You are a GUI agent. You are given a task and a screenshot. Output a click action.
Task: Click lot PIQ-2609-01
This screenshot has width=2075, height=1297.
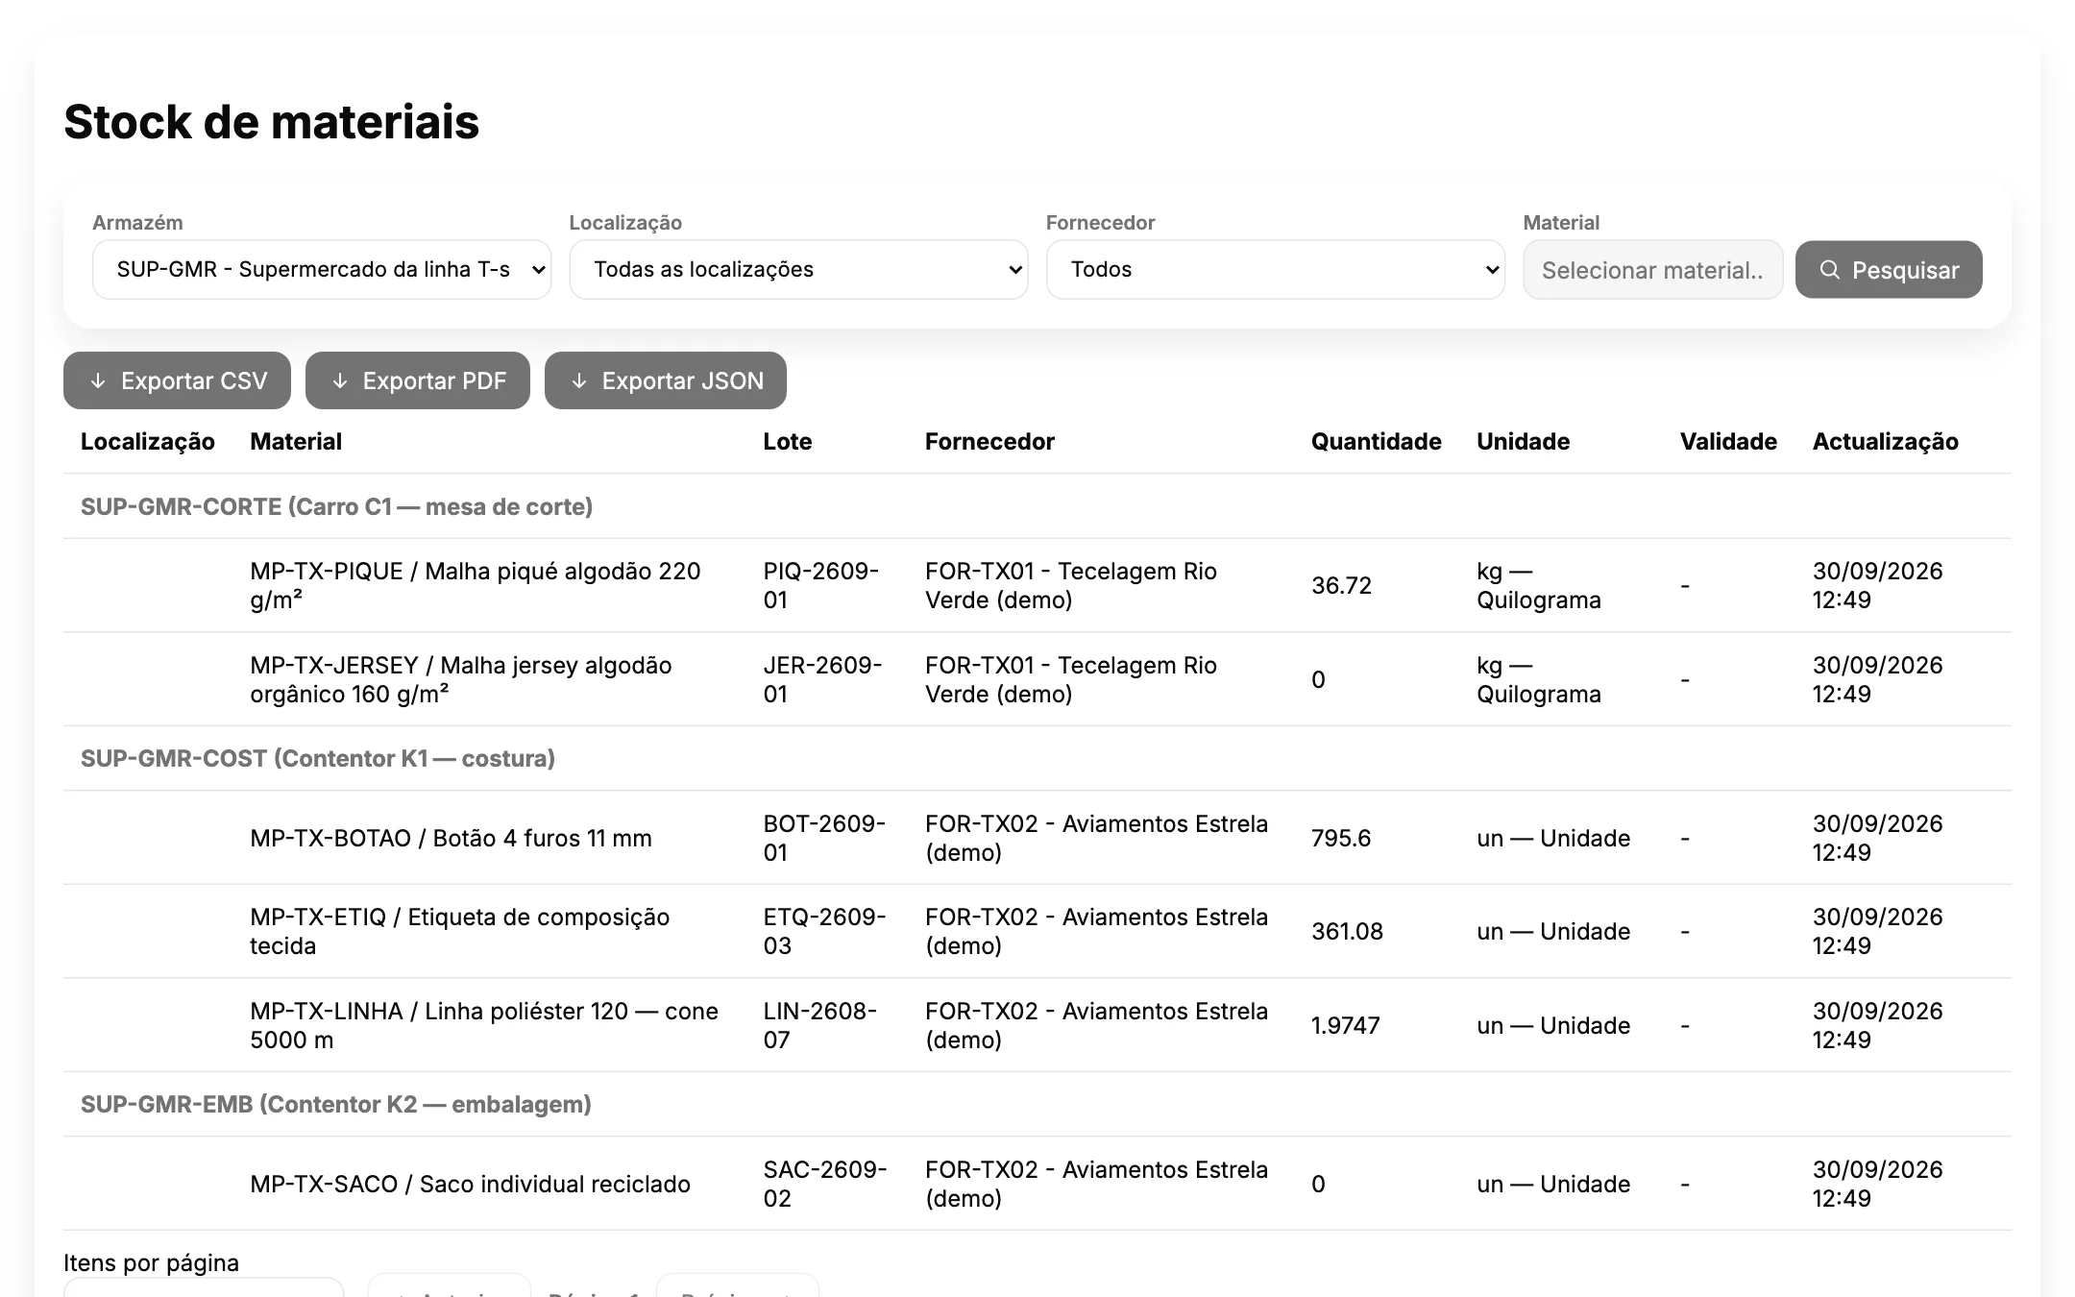point(821,585)
